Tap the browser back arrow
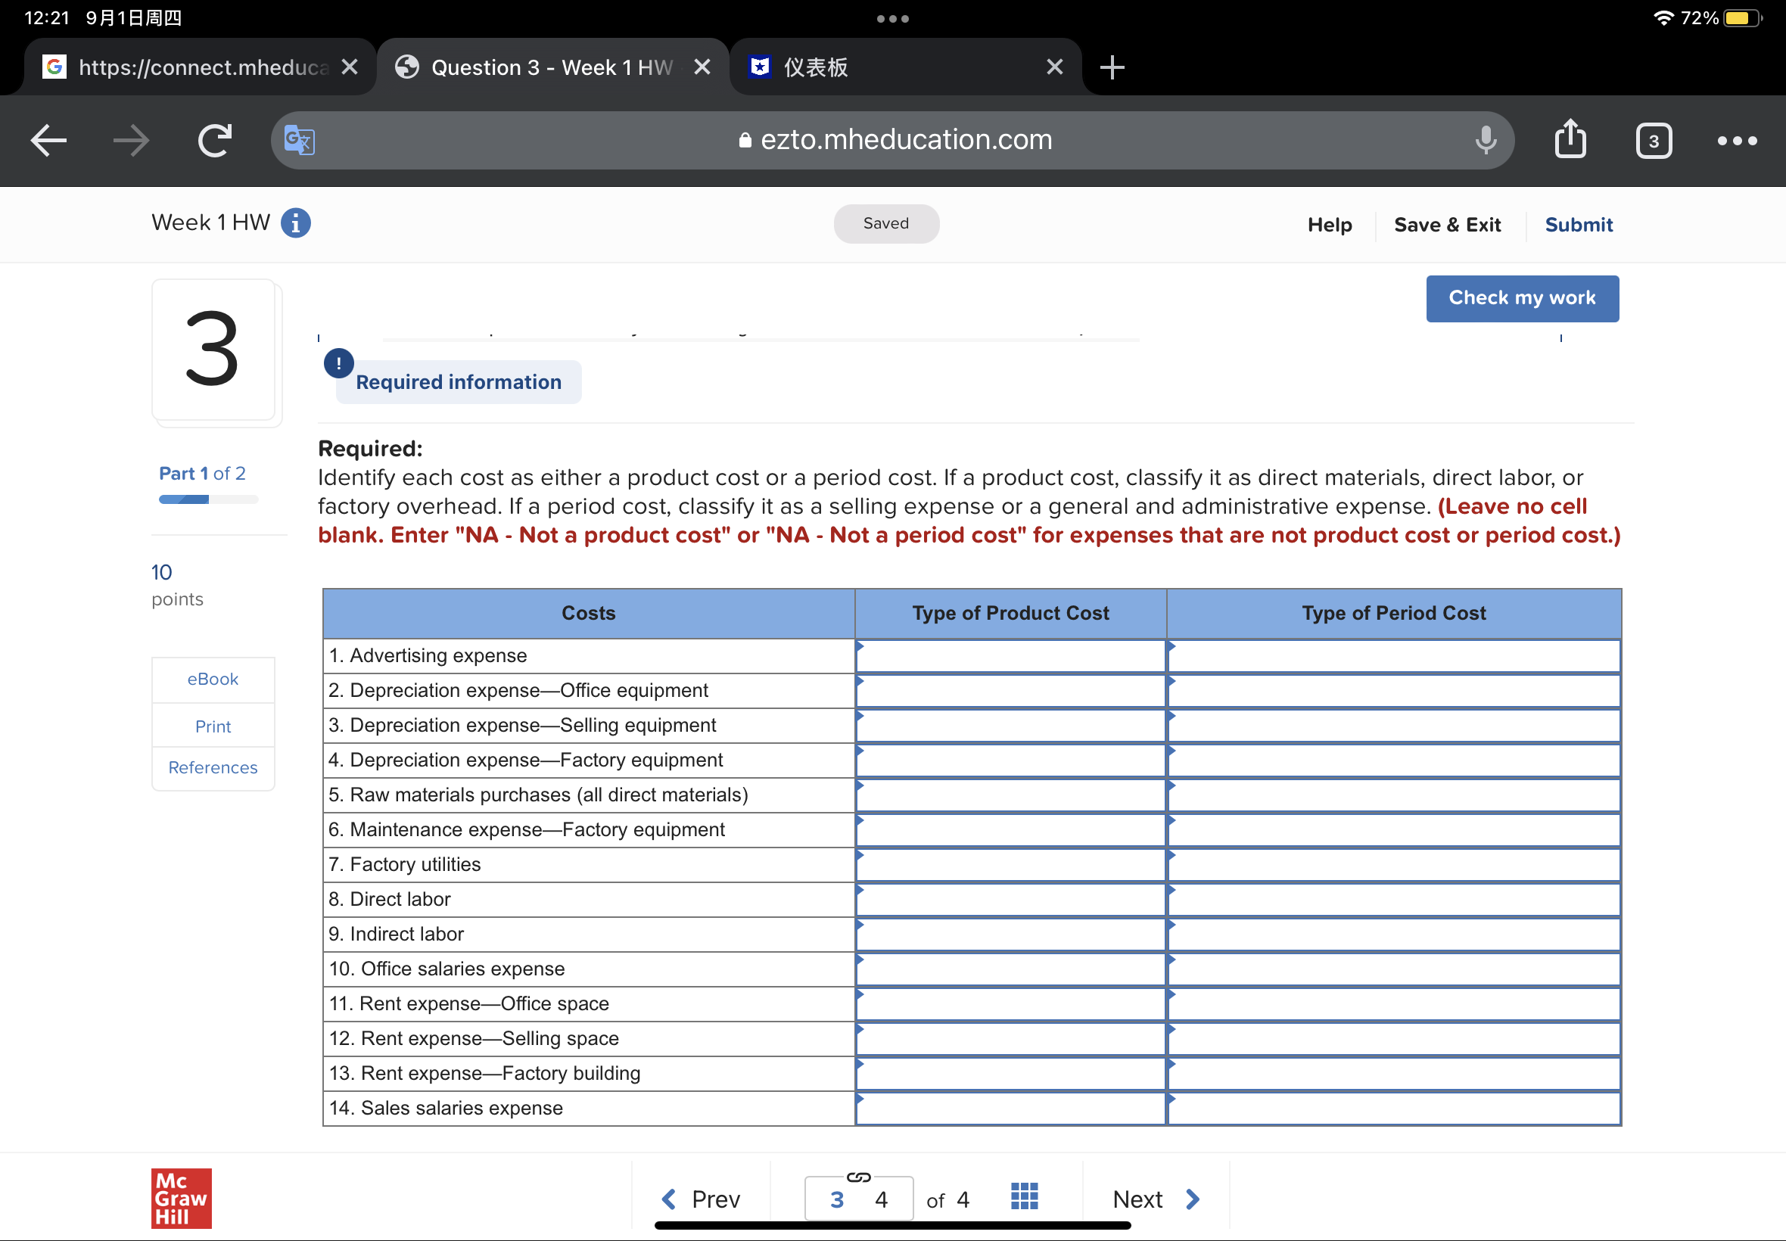This screenshot has width=1786, height=1241. 48,141
